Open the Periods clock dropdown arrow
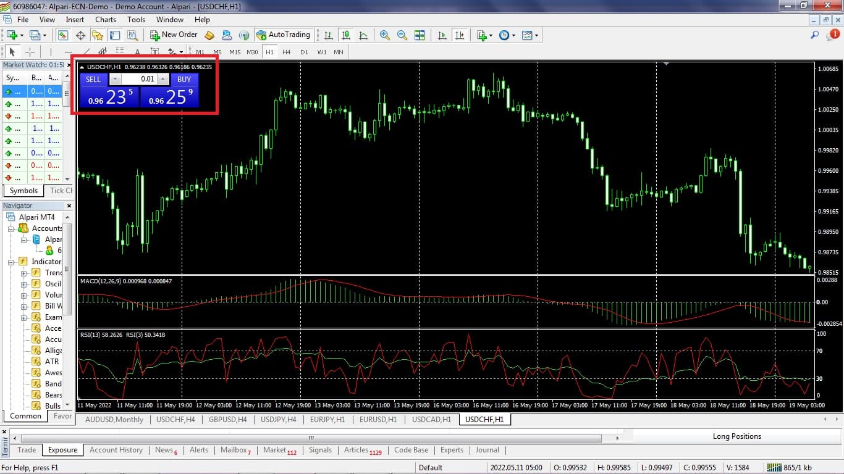 (513, 35)
